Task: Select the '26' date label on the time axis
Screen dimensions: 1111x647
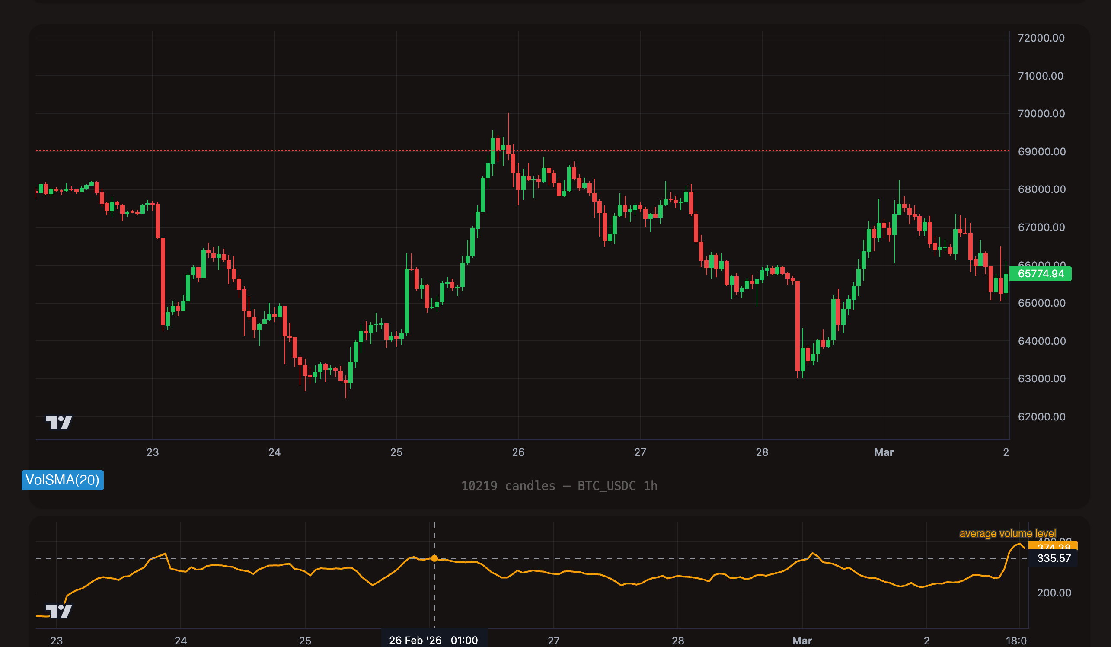Action: 518,452
